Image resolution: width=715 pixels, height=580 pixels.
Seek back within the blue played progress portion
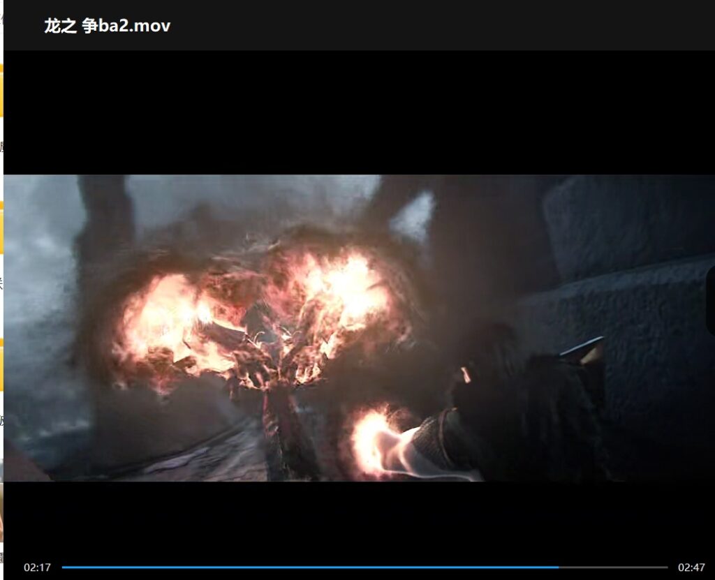(x=279, y=567)
